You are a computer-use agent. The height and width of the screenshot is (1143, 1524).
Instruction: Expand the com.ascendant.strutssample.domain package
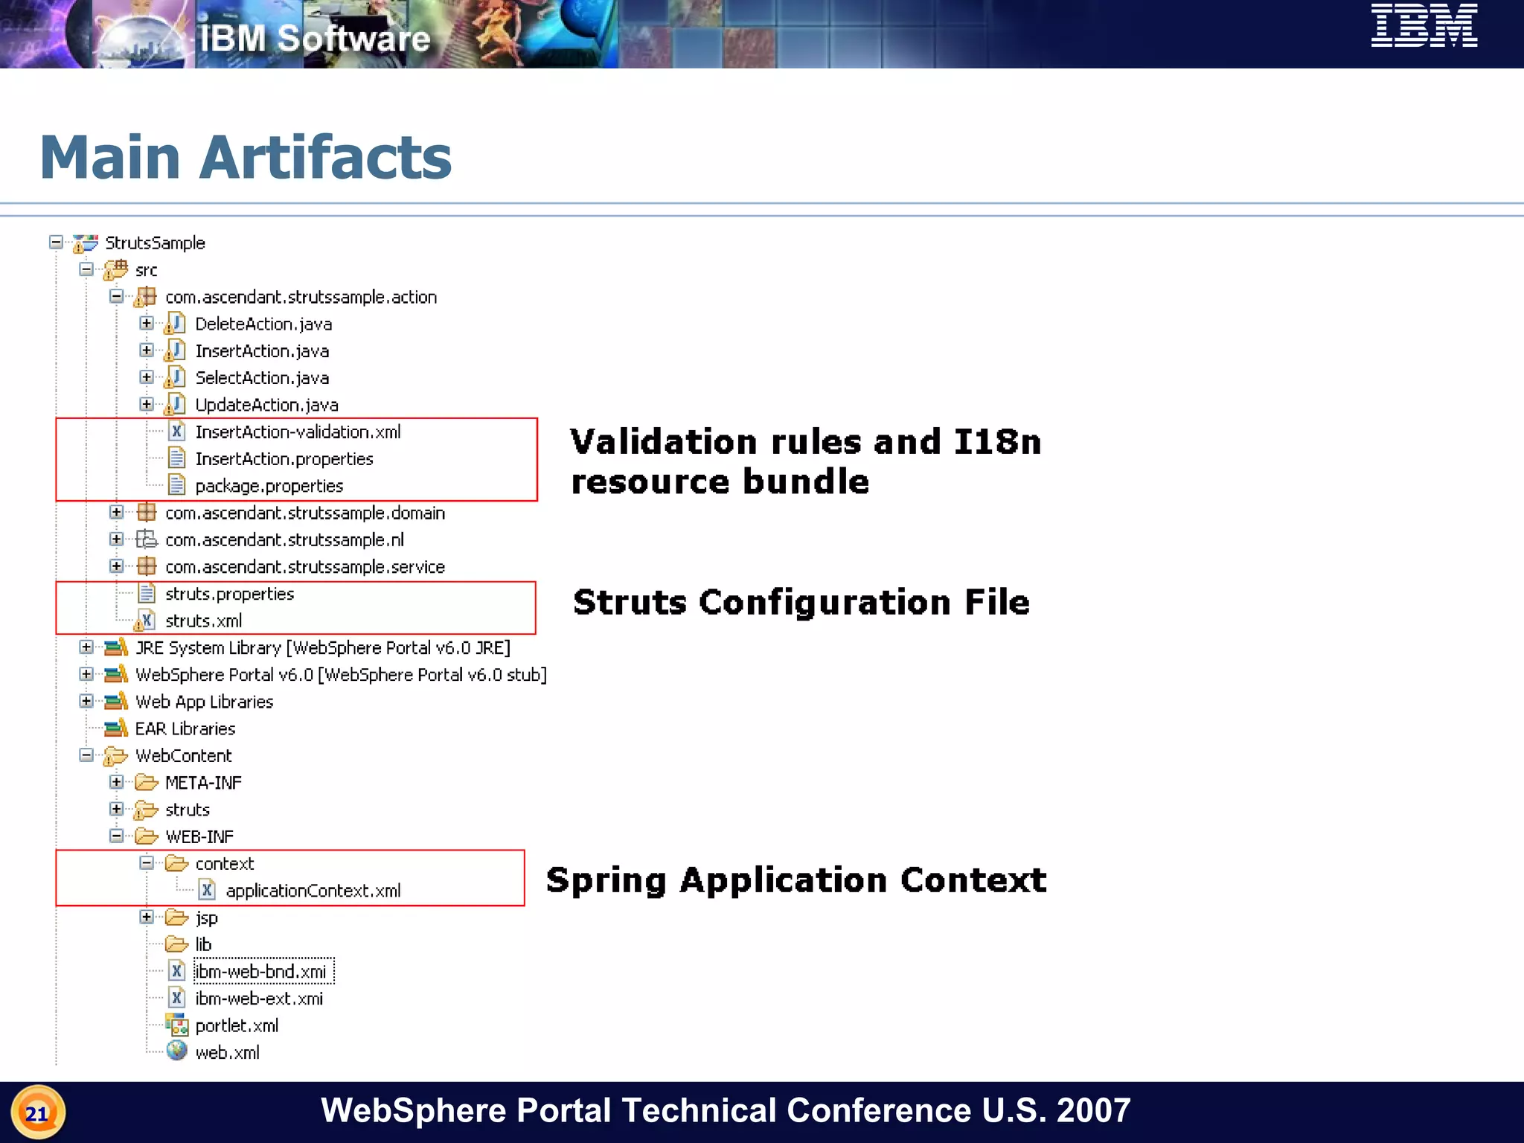(116, 513)
